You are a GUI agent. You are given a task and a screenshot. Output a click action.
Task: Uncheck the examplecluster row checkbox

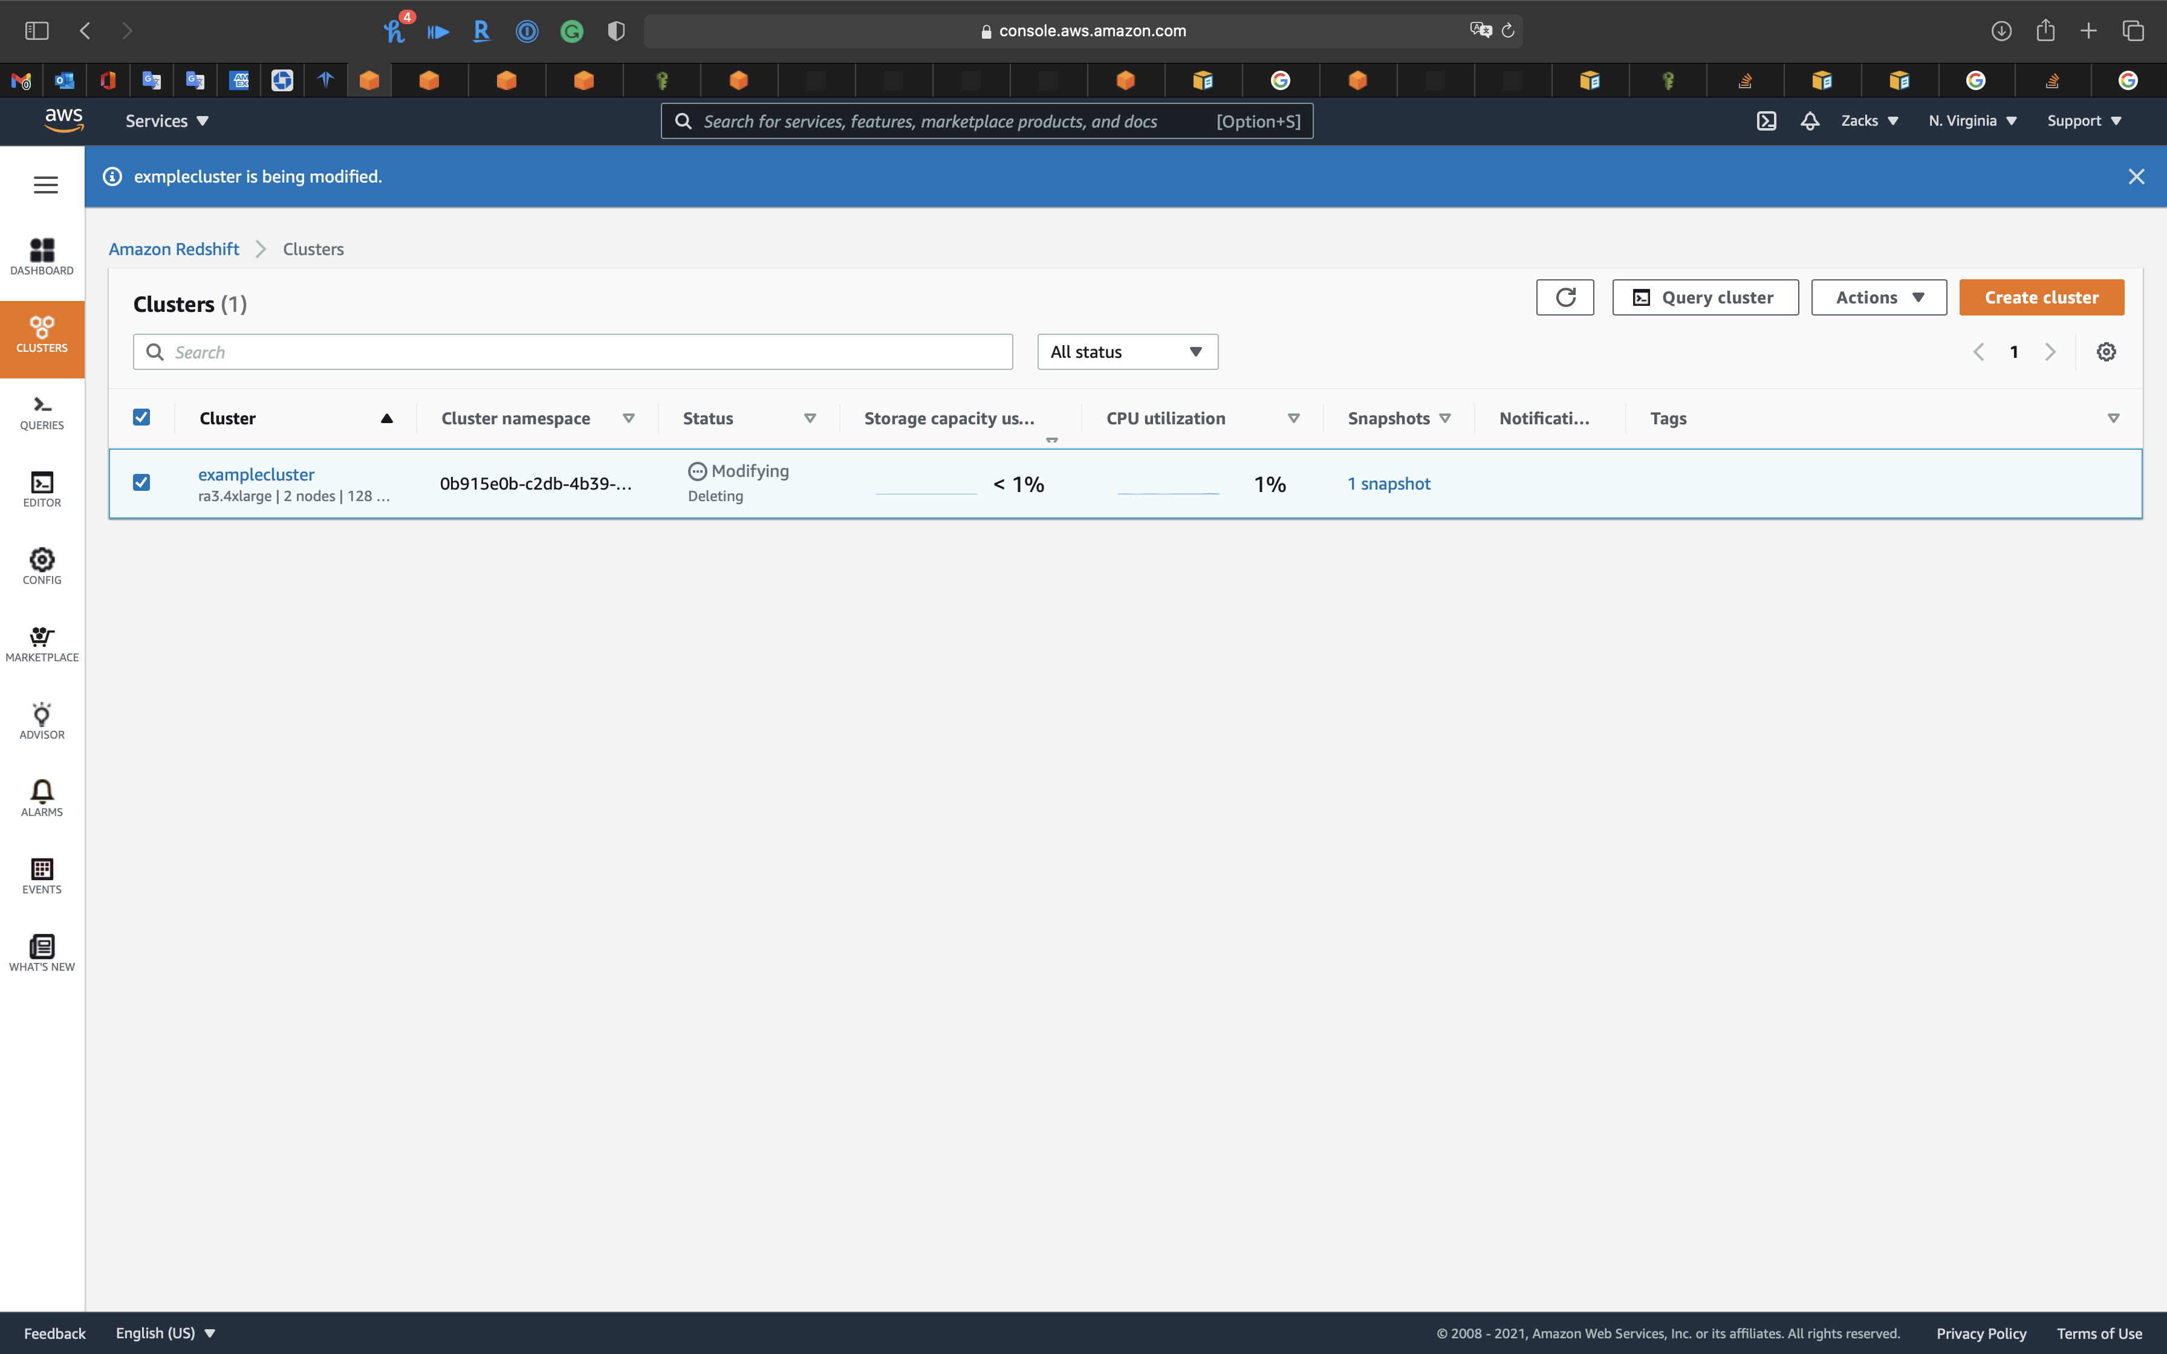click(141, 483)
